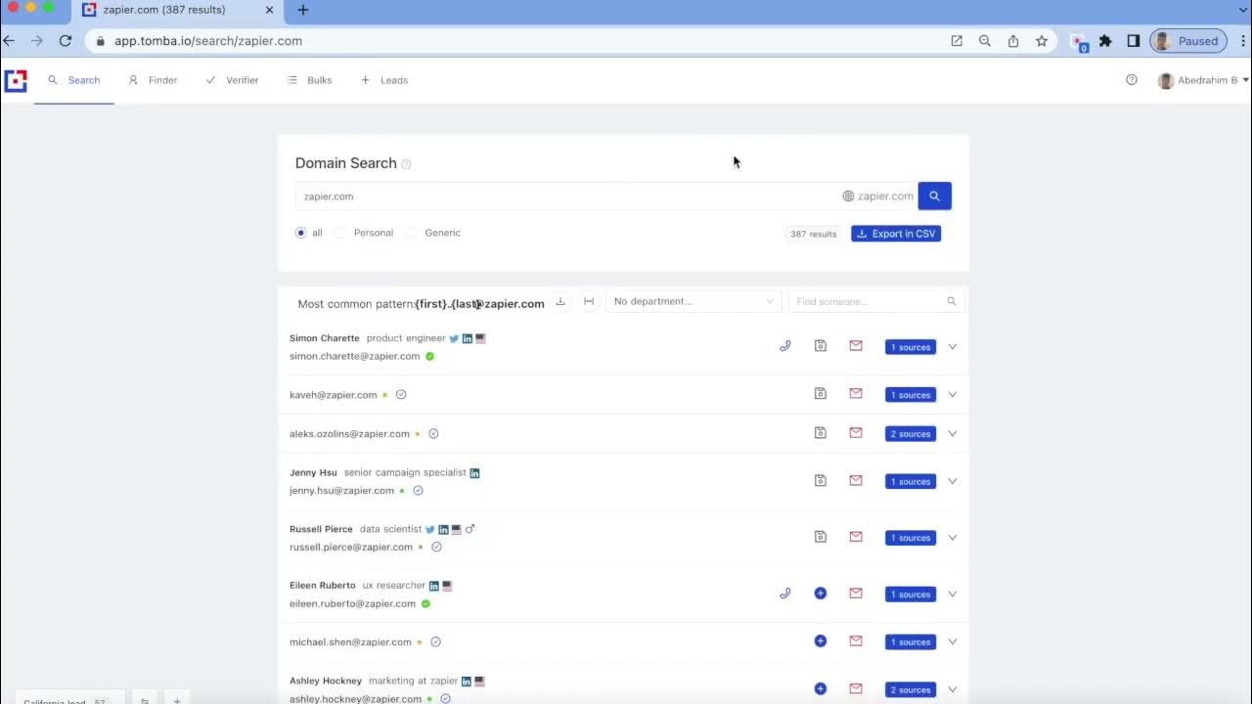This screenshot has height=704, width=1252.
Task: Switch to the Finder tab
Action: 154,80
